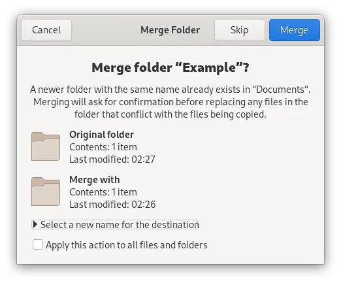The image size is (341, 283).
Task: Click the "Merge with" bold label
Action: [x=95, y=180]
